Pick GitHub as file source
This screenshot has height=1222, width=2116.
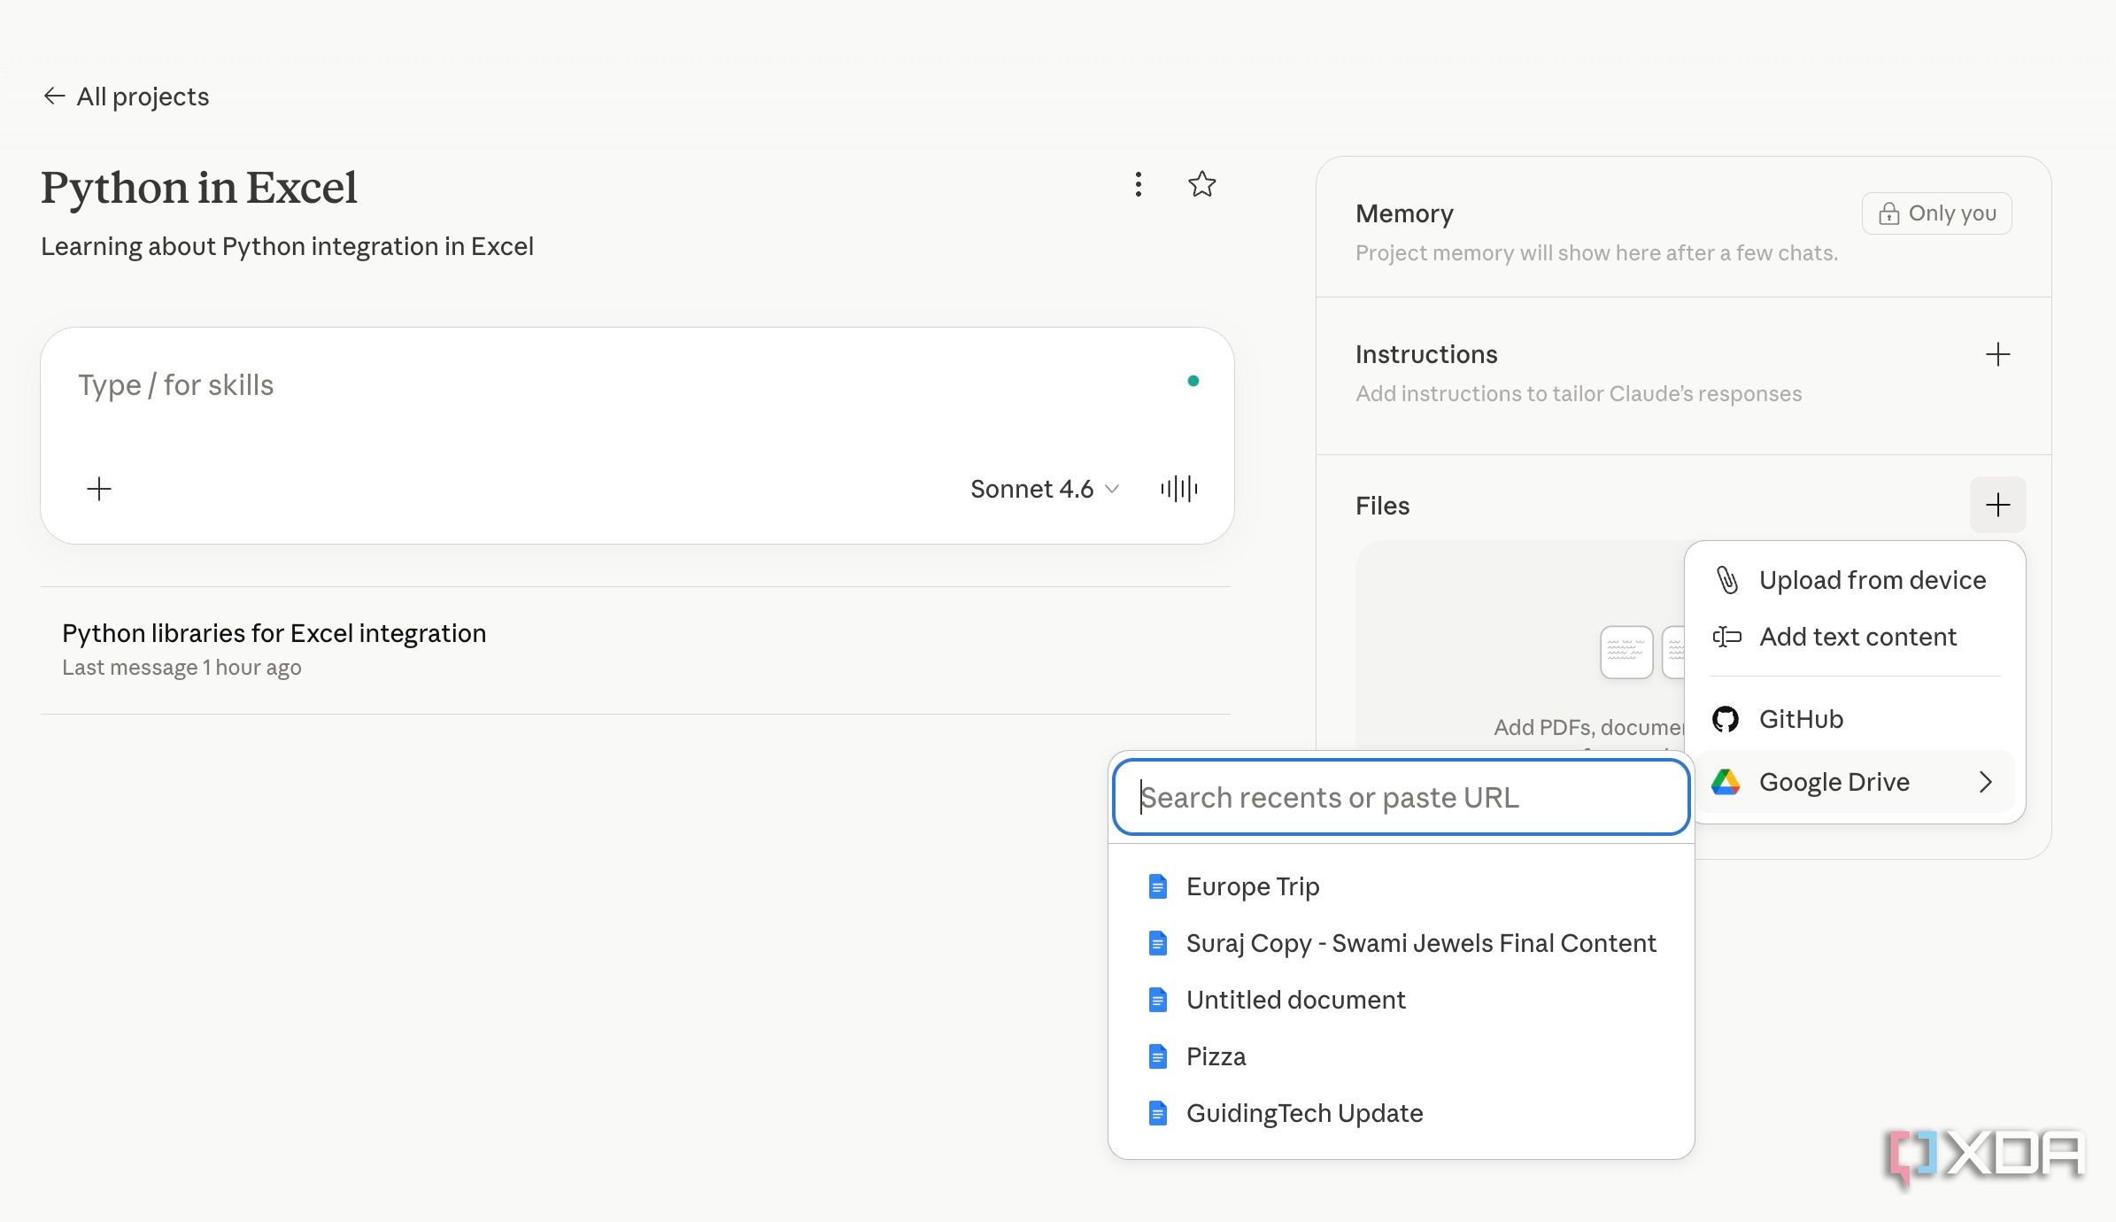(1855, 719)
